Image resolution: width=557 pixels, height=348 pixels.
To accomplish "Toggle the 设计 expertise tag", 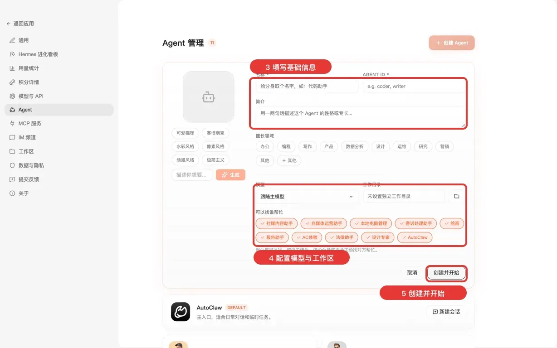I will point(381,146).
